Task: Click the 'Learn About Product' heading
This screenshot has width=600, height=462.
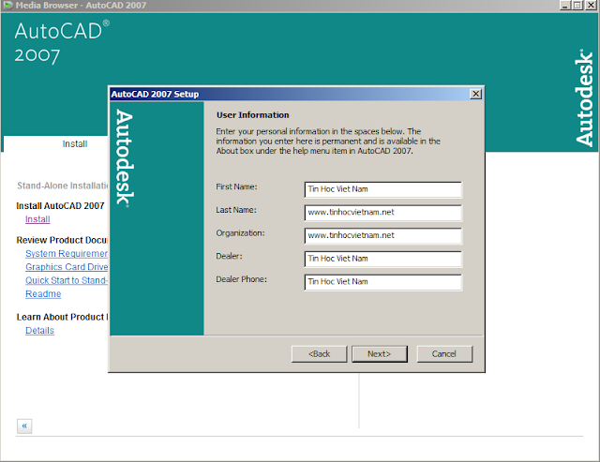Action: point(63,317)
